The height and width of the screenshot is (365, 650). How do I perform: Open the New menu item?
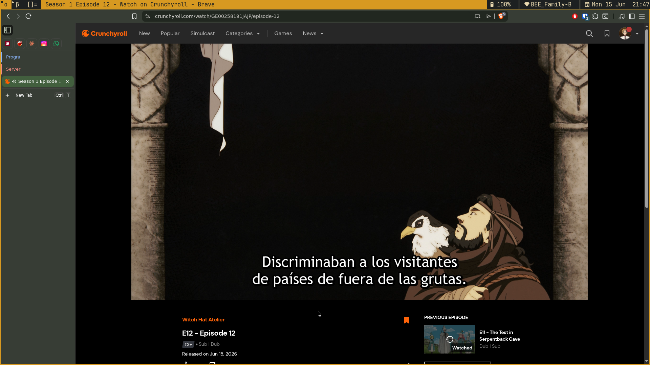tap(145, 33)
